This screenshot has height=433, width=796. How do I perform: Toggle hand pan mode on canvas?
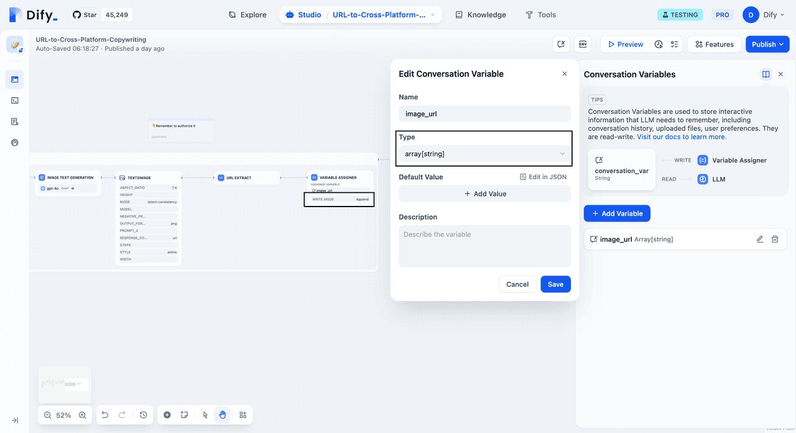coord(223,415)
